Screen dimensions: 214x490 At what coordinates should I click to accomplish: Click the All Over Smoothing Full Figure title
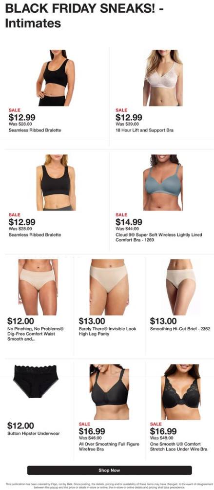(109, 447)
